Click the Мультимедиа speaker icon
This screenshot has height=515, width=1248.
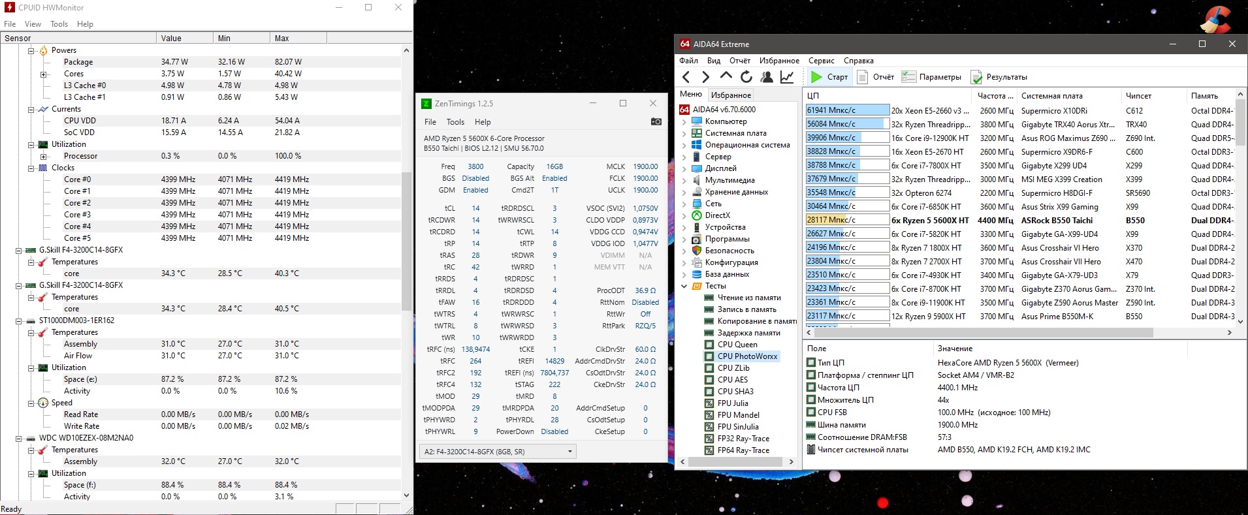(697, 180)
